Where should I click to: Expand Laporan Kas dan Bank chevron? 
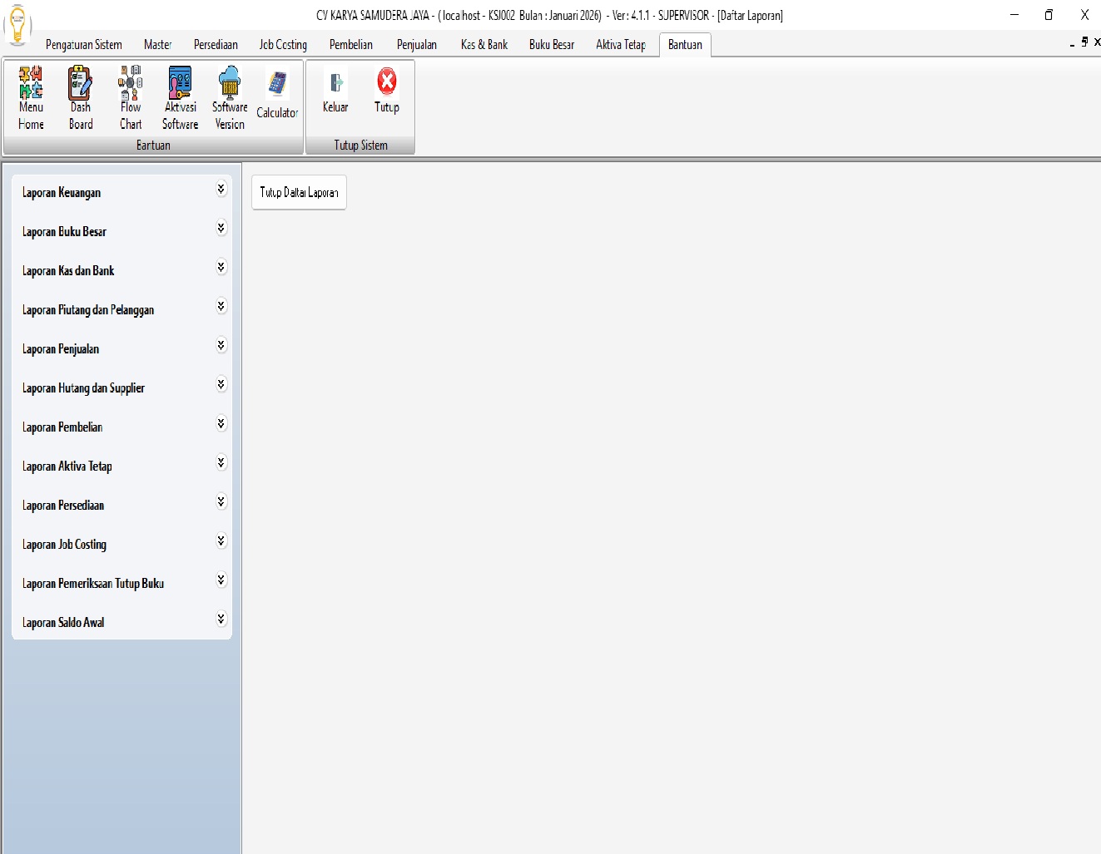tap(221, 267)
